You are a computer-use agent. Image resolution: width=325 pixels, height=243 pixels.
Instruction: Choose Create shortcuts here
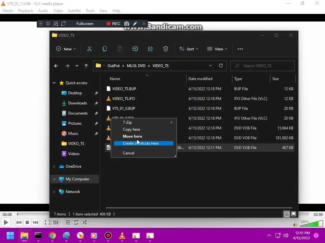click(144, 143)
